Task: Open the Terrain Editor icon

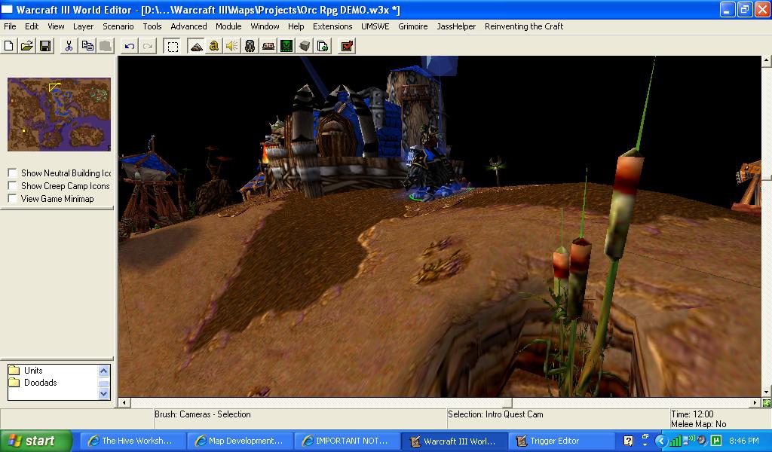Action: [x=196, y=46]
